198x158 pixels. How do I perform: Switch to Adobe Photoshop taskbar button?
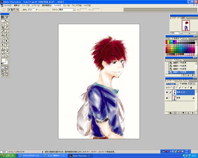point(81,156)
